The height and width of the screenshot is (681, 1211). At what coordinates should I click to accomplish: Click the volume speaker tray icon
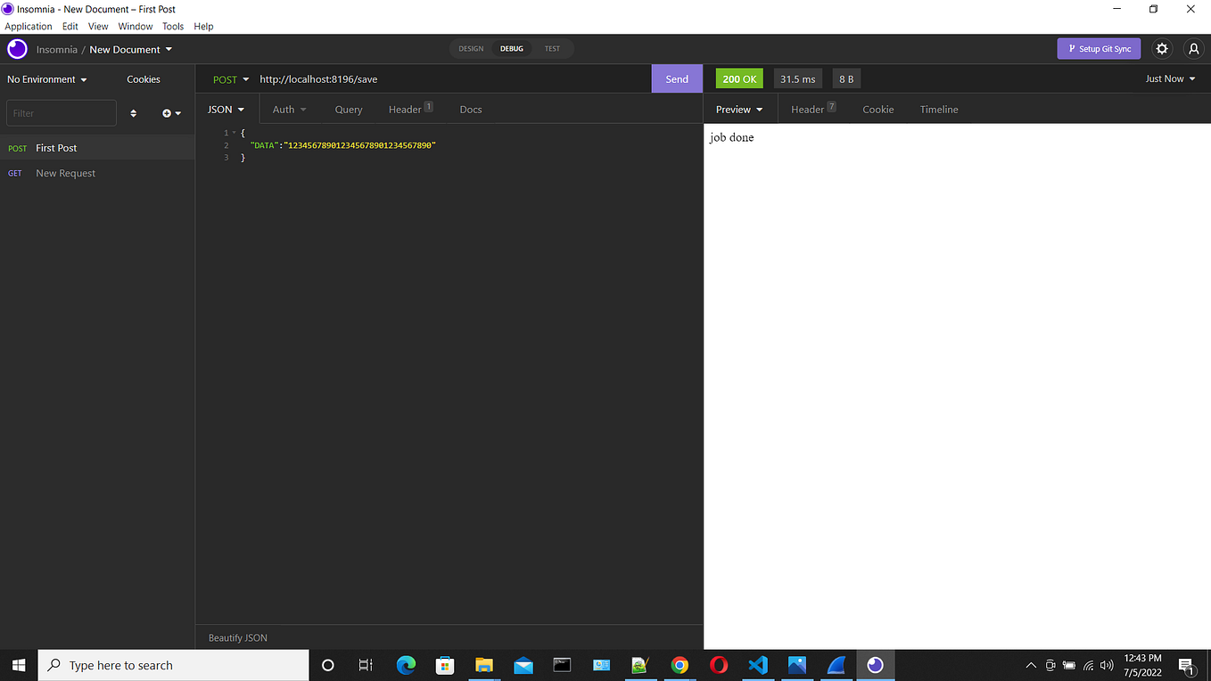[x=1107, y=665]
